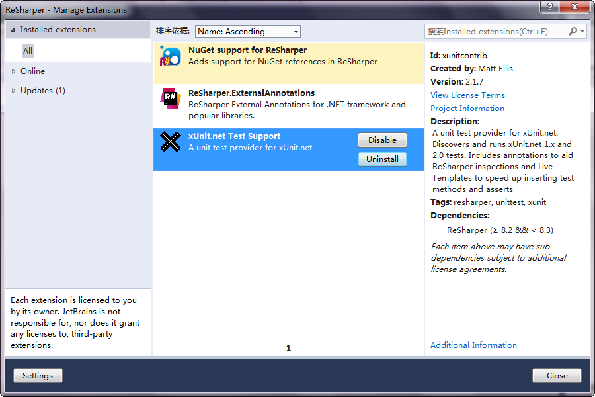Click the Tags: resharper, unittest, xunit line
This screenshot has width=595, height=397.
tap(488, 202)
